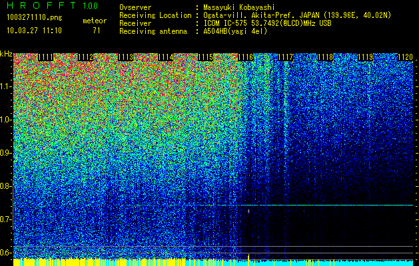This screenshot has height=266, width=419.
Task: Click Ogata-vill. Akita-Pref. JAPAN location text
Action: coord(297,15)
